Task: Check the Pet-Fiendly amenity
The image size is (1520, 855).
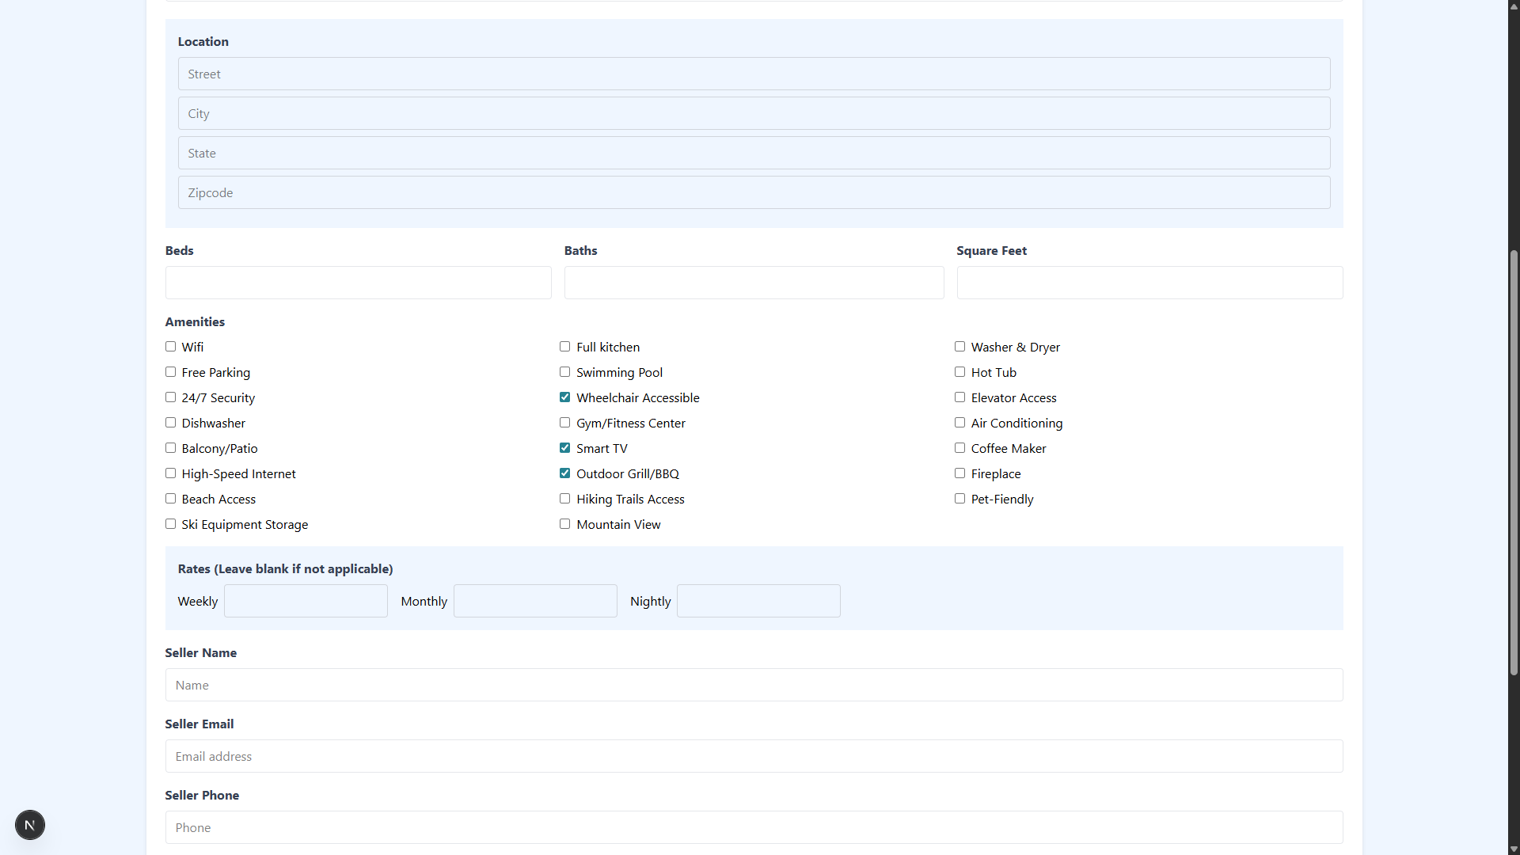Action: click(x=959, y=499)
